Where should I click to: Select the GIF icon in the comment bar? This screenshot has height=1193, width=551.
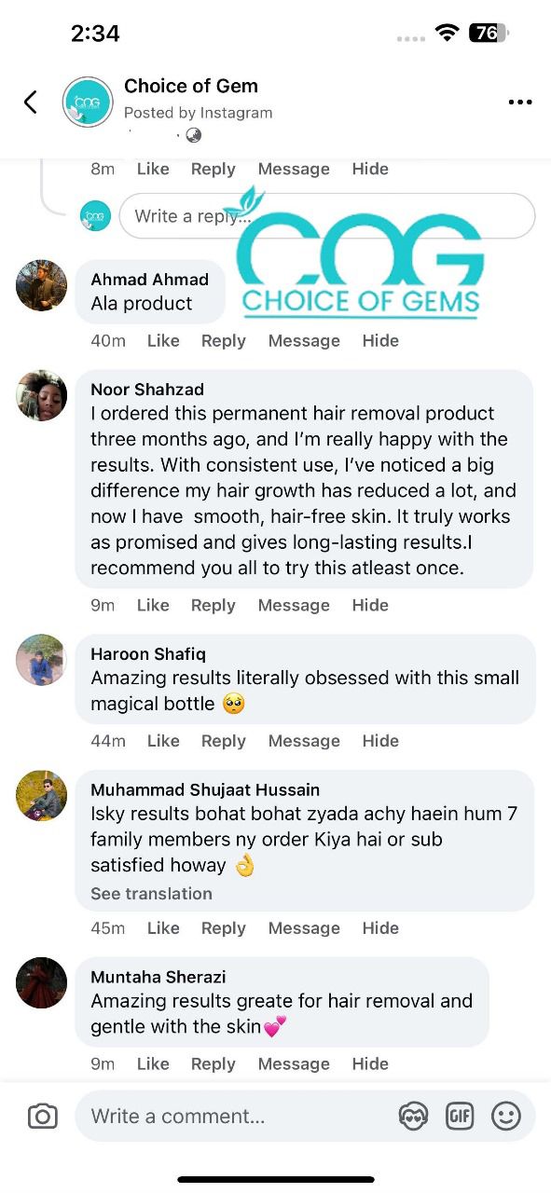460,1115
